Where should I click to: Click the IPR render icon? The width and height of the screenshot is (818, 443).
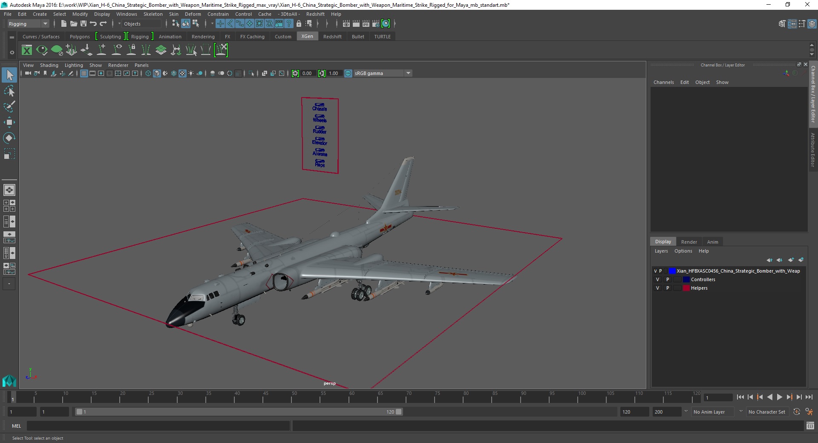click(366, 24)
